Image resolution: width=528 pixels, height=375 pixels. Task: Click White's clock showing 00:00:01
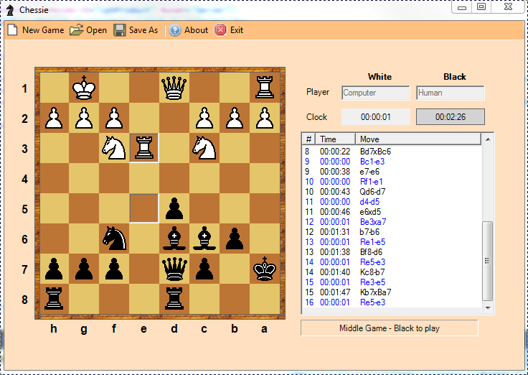376,117
